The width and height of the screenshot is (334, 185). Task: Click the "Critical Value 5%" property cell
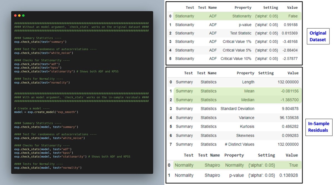[x=237, y=50]
